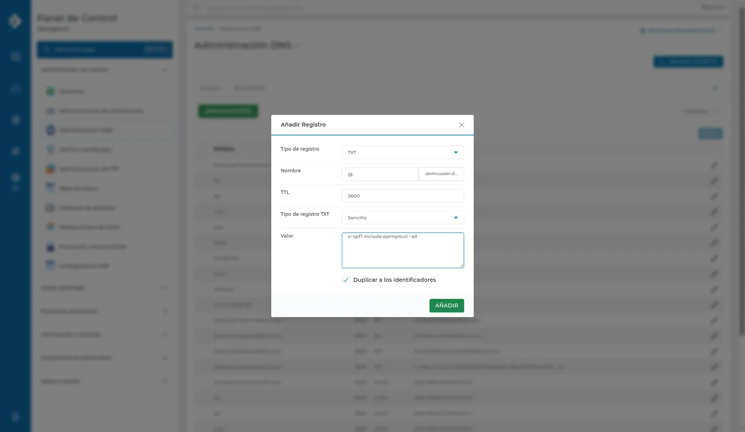Click the panel logo in the blue sidebar

(x=15, y=21)
